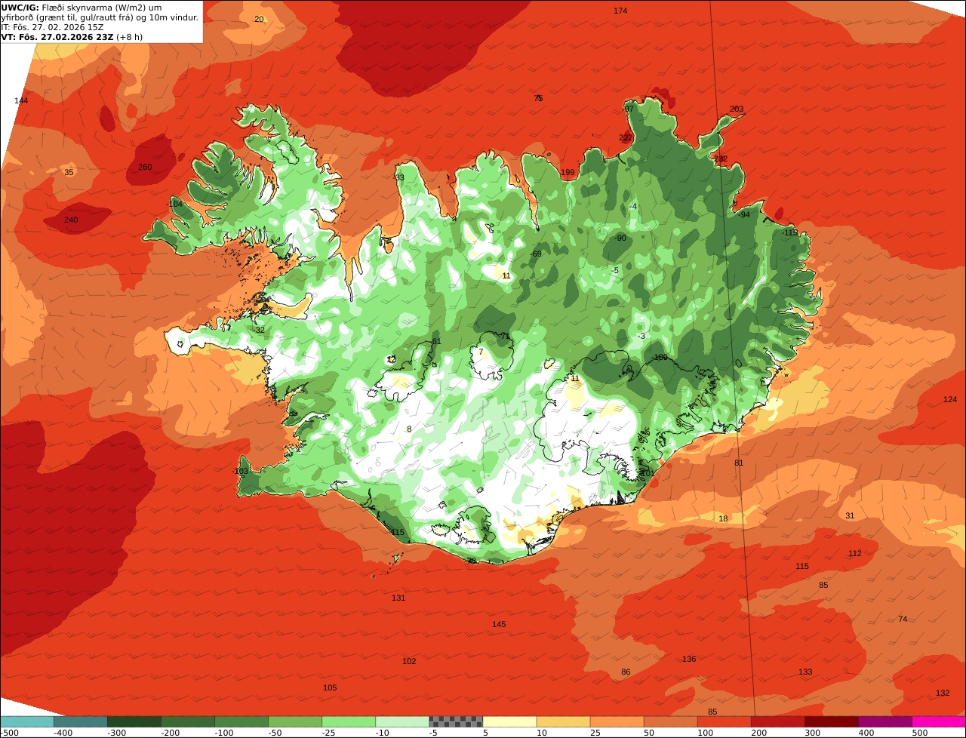The width and height of the screenshot is (966, 738).
Task: Pick the light orange 25 to 50 swatch
Action: click(x=617, y=721)
